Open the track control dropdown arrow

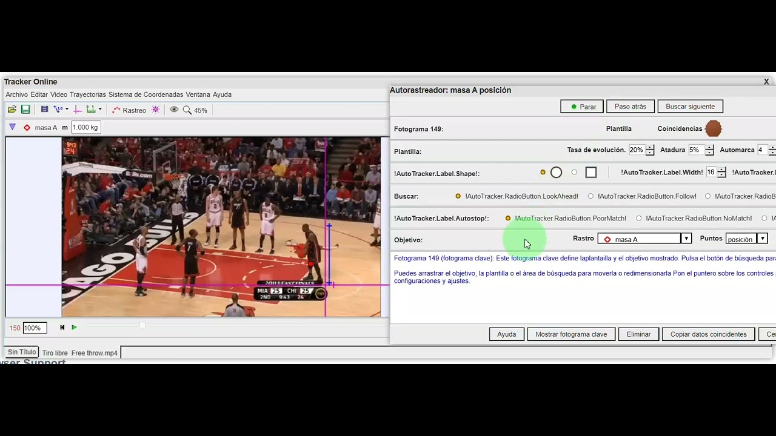[100, 110]
